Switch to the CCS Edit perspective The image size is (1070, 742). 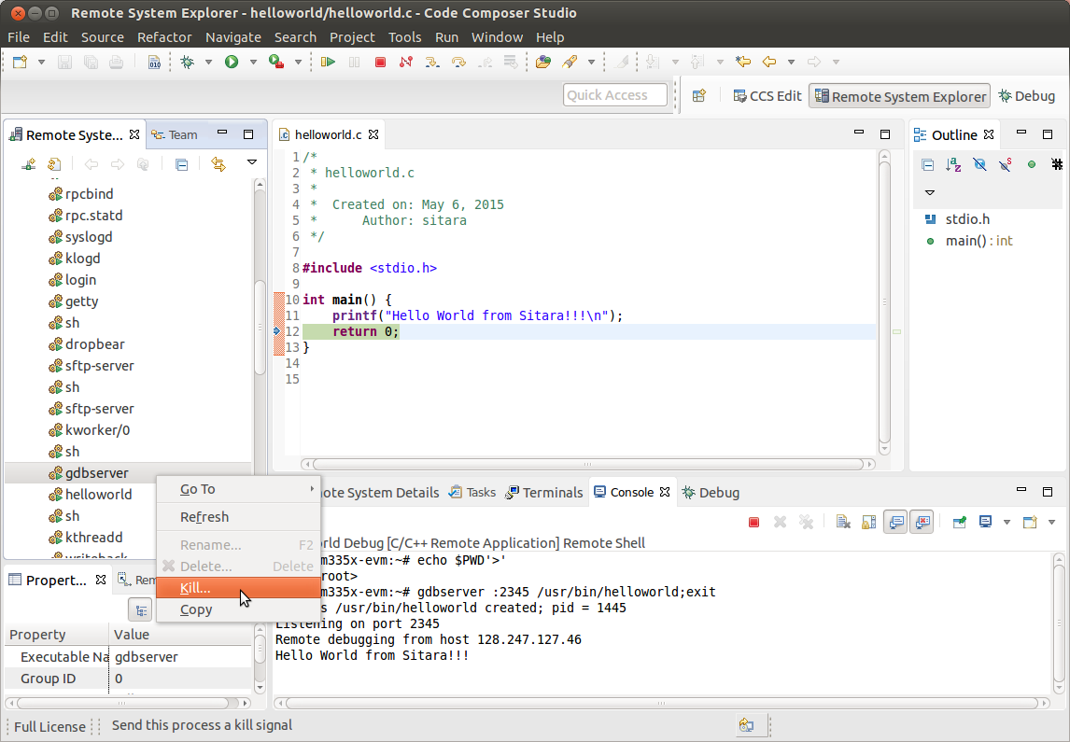[767, 95]
